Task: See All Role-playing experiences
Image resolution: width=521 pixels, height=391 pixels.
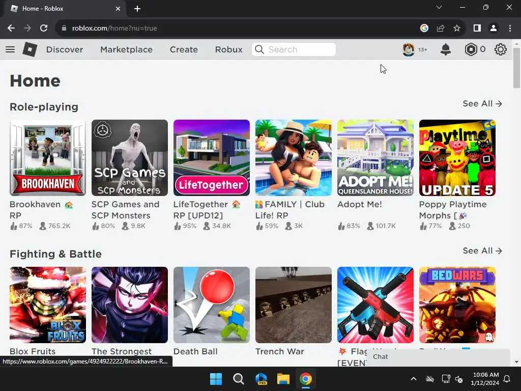Action: click(482, 104)
